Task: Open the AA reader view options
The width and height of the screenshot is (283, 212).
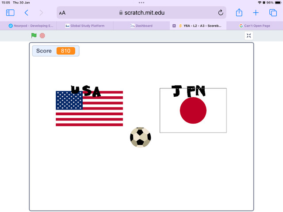Action: coord(62,13)
